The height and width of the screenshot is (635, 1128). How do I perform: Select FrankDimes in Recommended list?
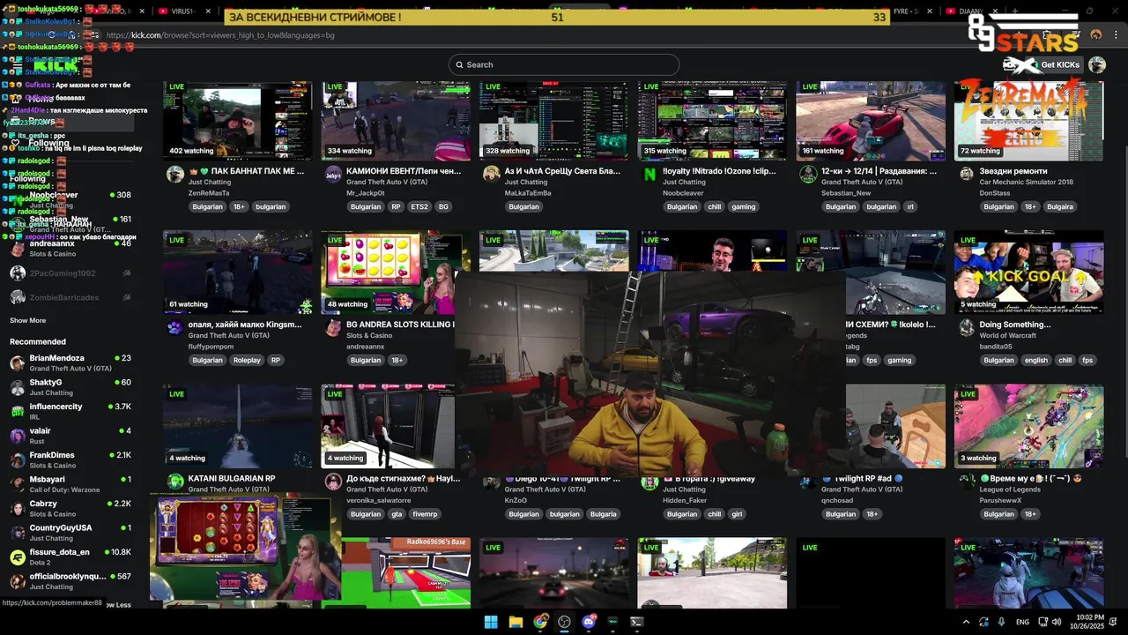point(70,459)
